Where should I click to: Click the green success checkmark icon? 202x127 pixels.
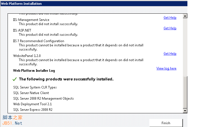coord(15,79)
